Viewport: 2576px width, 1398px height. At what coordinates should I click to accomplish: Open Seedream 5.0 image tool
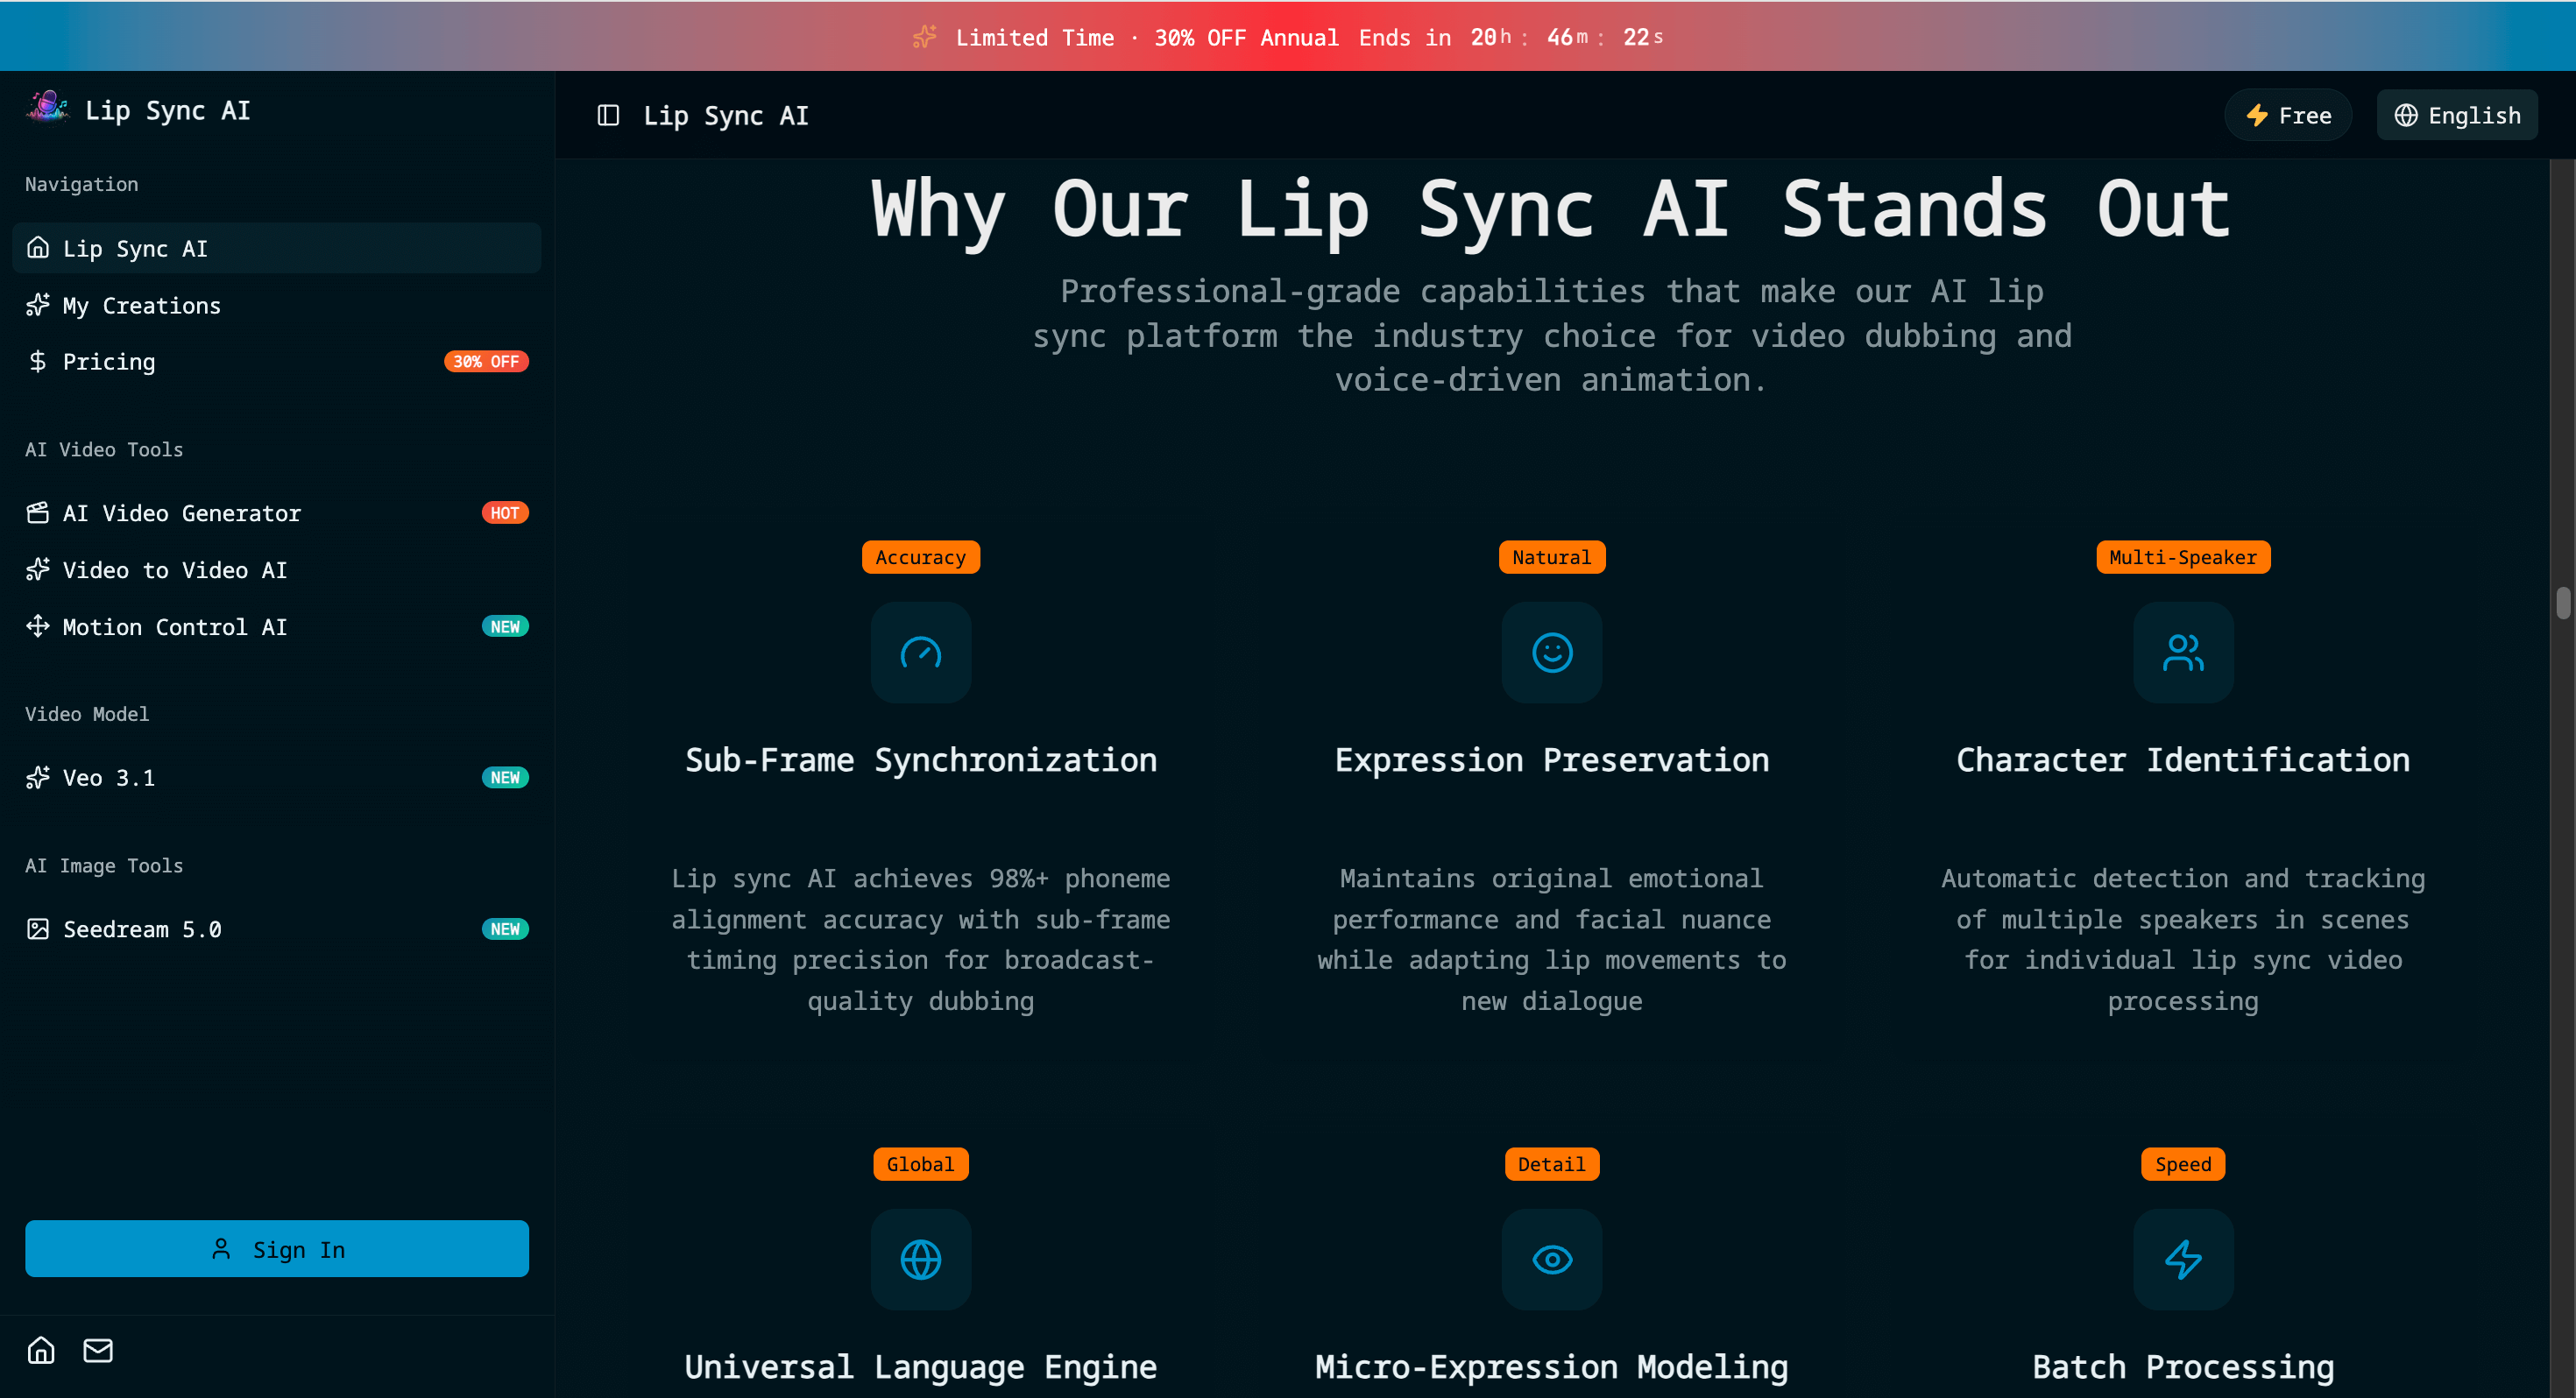pos(141,929)
